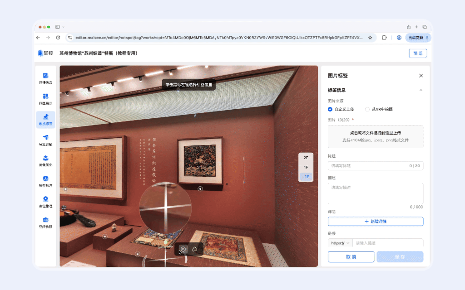Viewport: 465px width, 290px height.
Task: Focus the link URL input field
Action: click(388, 243)
